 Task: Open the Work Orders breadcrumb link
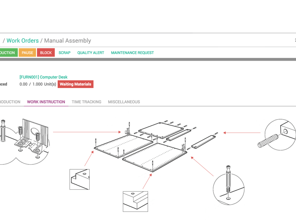click(22, 41)
